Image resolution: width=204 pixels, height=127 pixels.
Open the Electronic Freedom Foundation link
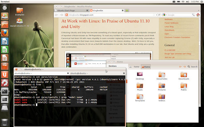coord(177,37)
